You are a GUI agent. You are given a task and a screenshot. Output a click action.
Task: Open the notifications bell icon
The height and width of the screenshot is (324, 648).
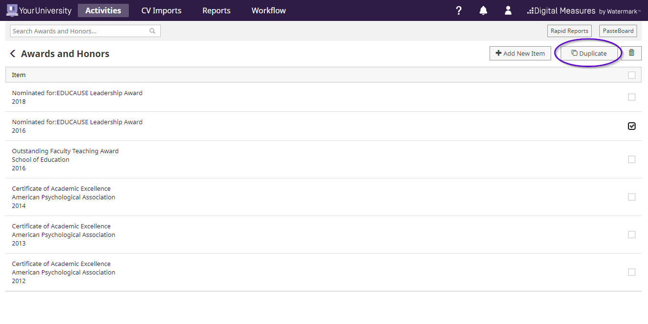coord(483,10)
